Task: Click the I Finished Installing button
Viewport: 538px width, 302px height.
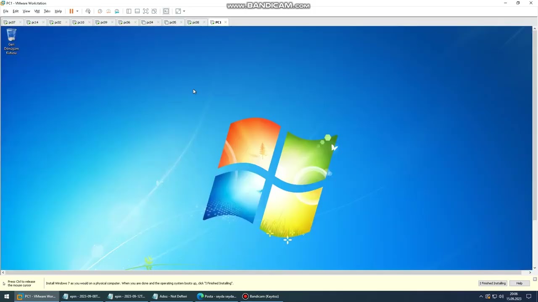Action: click(x=493, y=283)
